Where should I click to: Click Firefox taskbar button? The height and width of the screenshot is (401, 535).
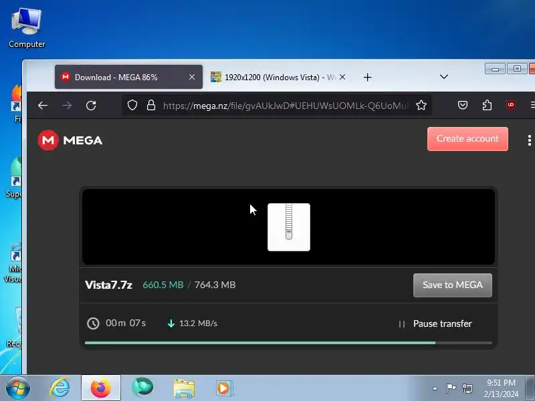click(x=101, y=388)
